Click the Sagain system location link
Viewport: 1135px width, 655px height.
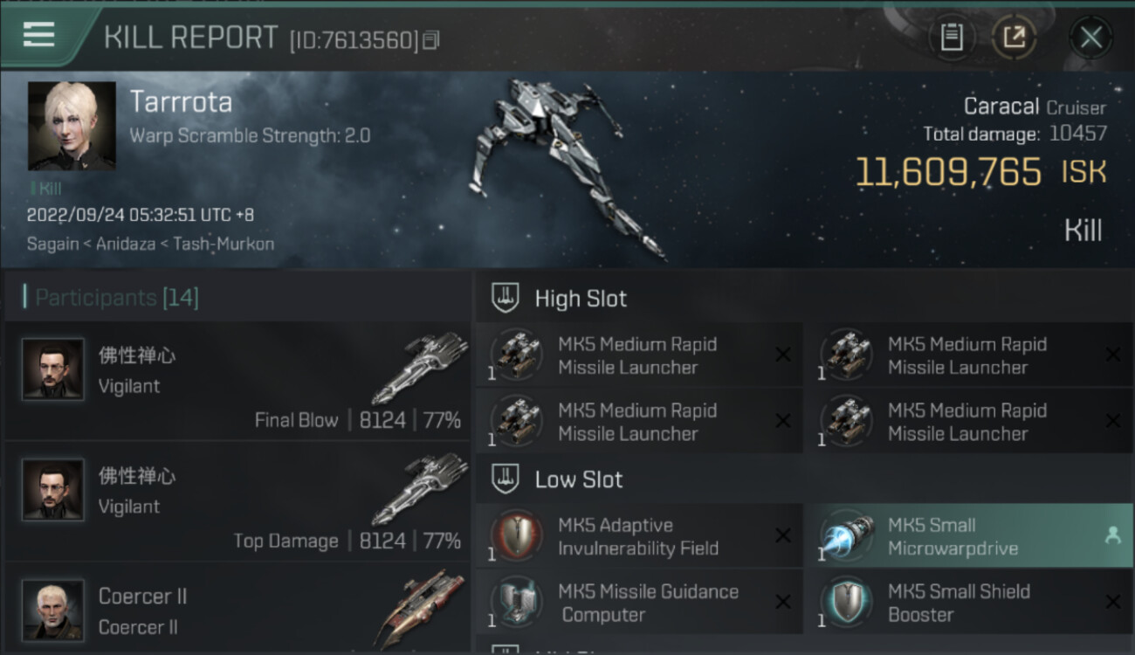click(52, 244)
